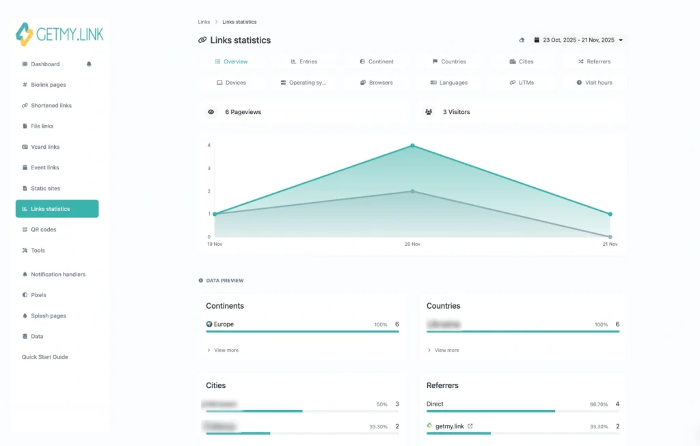
Task: Click the Static sites icon
Action: click(x=25, y=189)
